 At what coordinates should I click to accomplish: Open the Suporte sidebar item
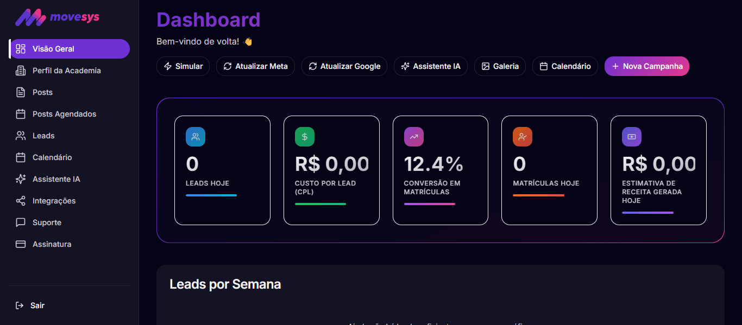pos(47,222)
